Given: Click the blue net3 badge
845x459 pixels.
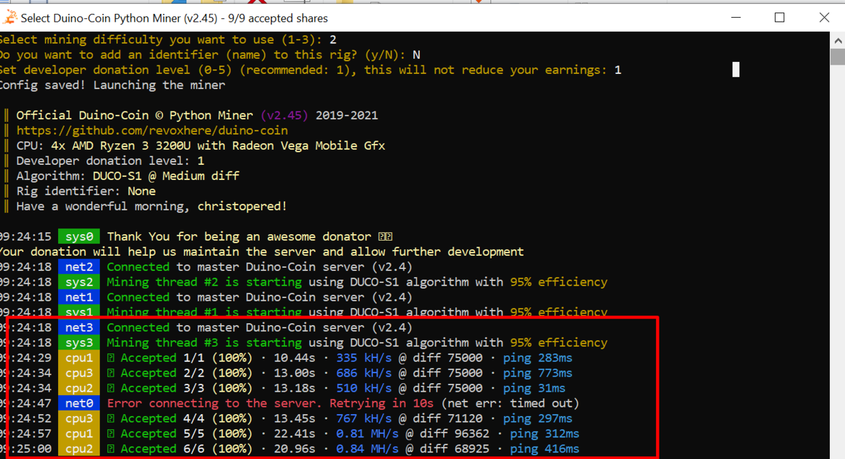Looking at the screenshot, I should tap(79, 328).
